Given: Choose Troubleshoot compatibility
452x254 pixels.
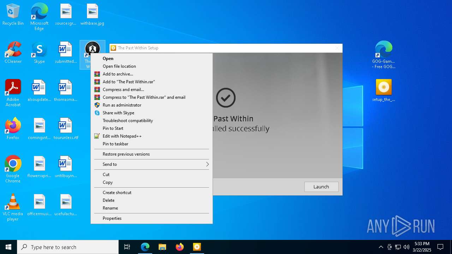Looking at the screenshot, I should click(x=151, y=121).
